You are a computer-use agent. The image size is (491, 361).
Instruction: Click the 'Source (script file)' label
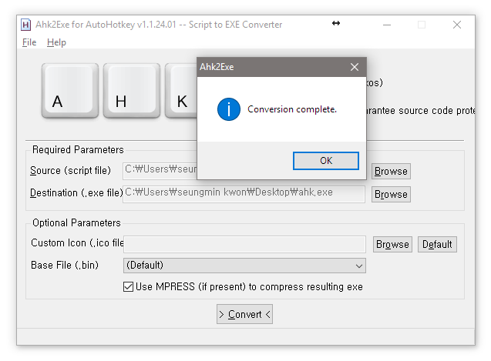pos(70,170)
